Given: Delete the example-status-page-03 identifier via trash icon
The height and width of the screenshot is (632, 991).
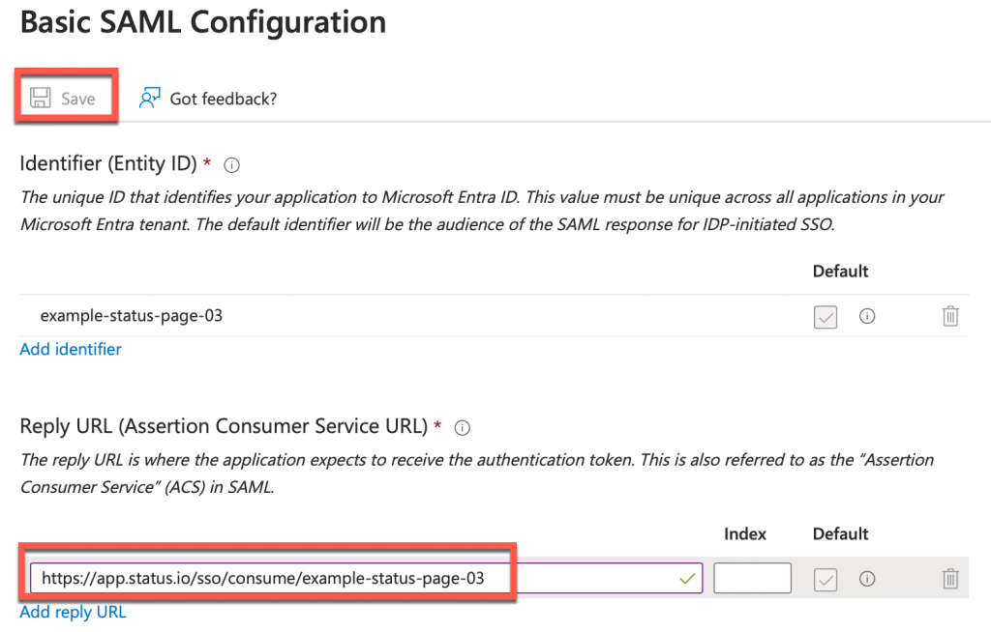Looking at the screenshot, I should click(x=949, y=315).
